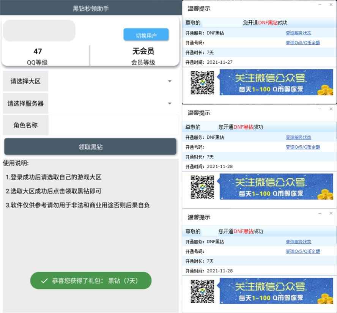Open 查询服务状态 in the bottom dialog
The image size is (337, 313).
pos(298,242)
